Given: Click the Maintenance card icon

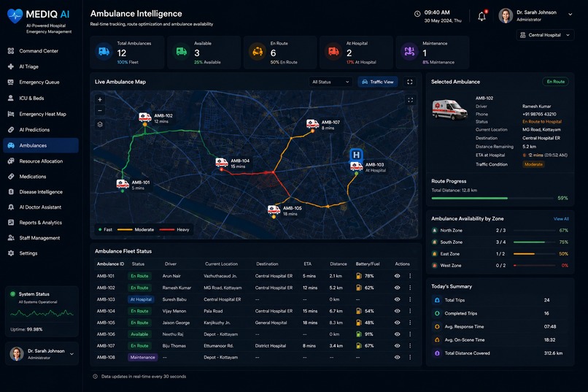Looking at the screenshot, I should click(x=409, y=51).
